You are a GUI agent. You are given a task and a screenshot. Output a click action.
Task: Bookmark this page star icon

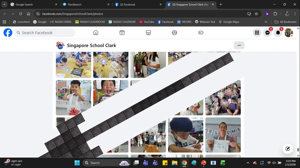[256, 14]
